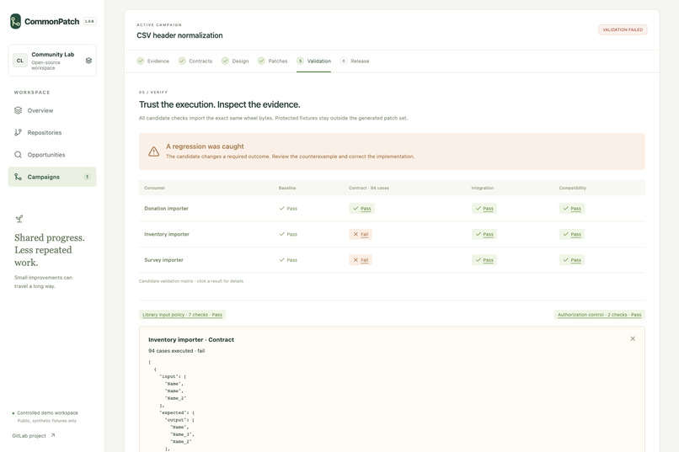Click Donation importer Baseline Pass cell
679x452 pixels.
pos(288,209)
